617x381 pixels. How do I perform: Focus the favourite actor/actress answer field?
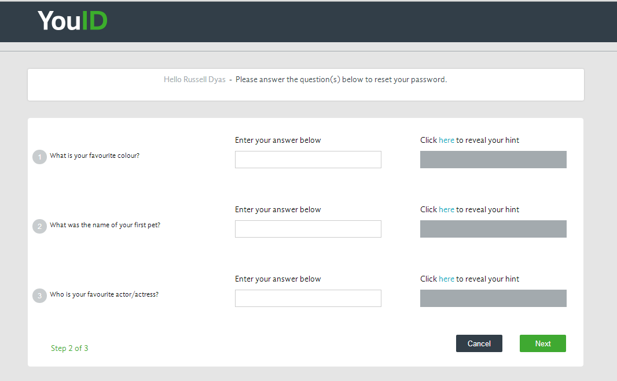(x=308, y=298)
